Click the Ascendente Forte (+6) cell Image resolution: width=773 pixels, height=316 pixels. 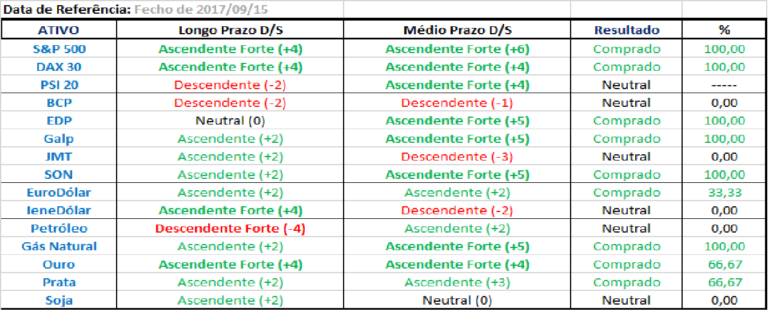pyautogui.click(x=457, y=49)
